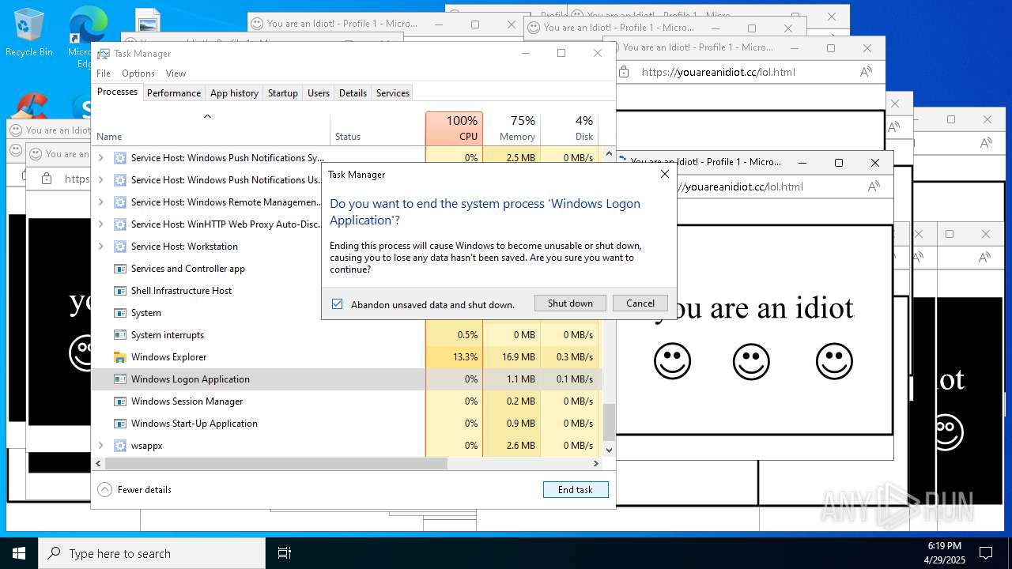The height and width of the screenshot is (569, 1012).
Task: Click the Task Manager title bar icon
Action: pyautogui.click(x=104, y=54)
